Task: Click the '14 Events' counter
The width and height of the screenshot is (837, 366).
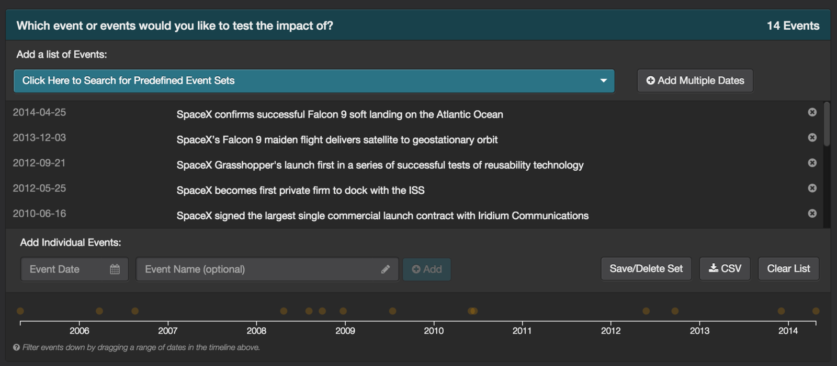Action: [793, 26]
